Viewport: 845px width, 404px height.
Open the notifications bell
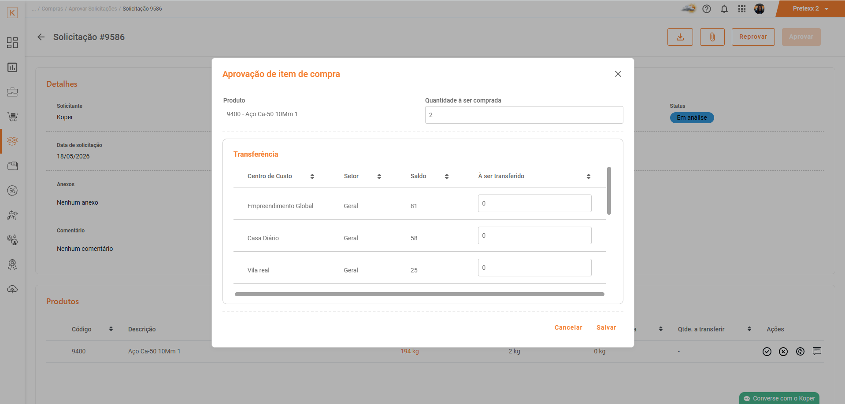tap(724, 9)
